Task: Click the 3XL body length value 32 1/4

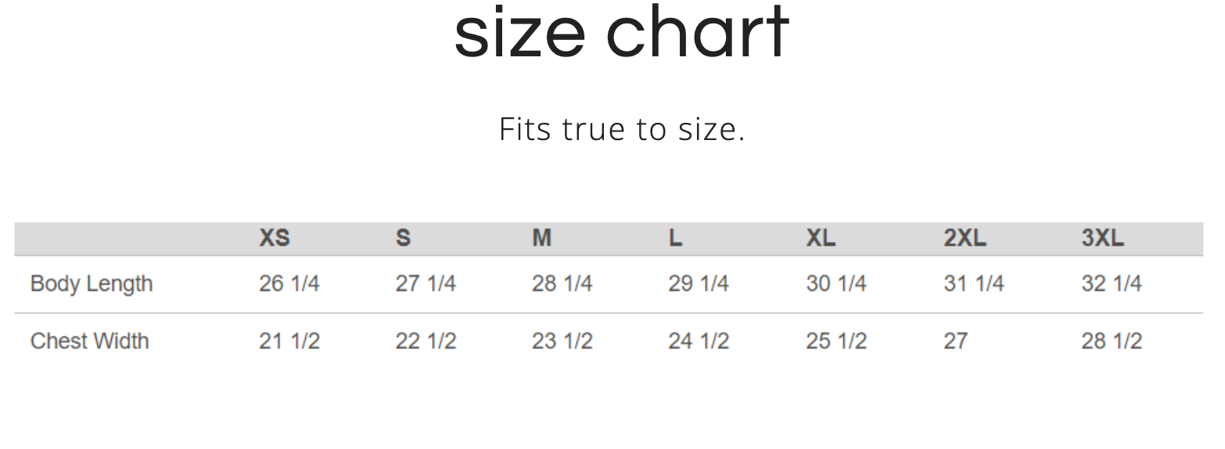Action: 1111,284
